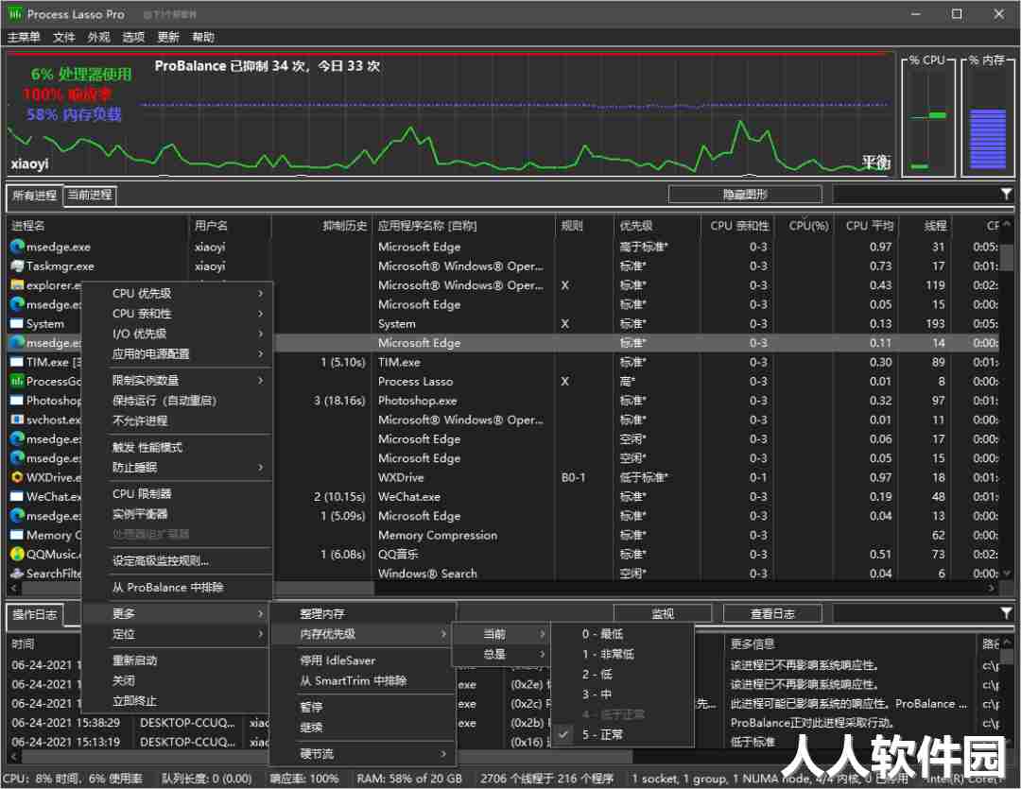1021x789 pixels.
Task: Sort by the 优先级 column header
Action: coord(656,226)
